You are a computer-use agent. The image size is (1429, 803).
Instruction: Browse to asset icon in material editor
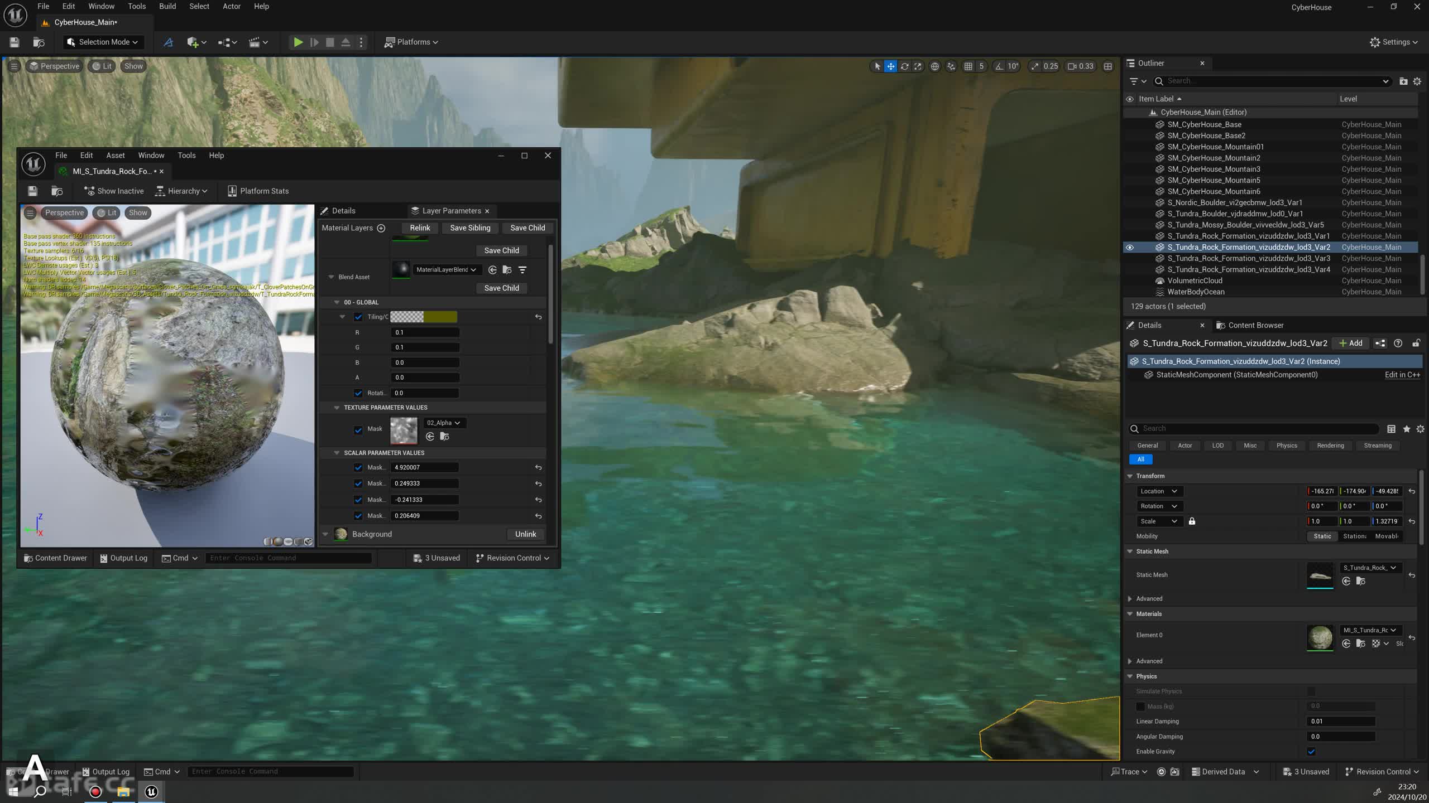tap(57, 191)
